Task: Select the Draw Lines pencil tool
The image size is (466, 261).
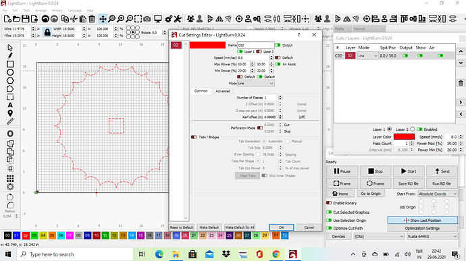Action: pos(10,55)
